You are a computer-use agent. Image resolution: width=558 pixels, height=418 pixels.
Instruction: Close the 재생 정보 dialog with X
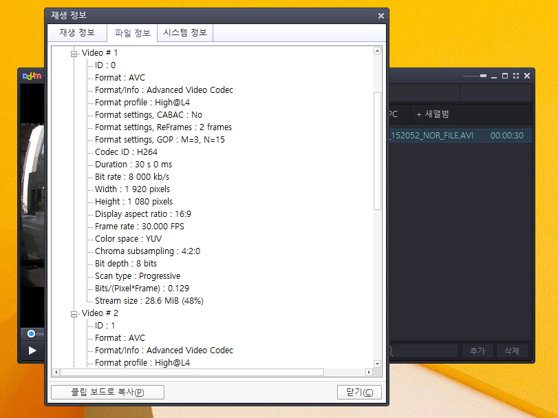381,15
